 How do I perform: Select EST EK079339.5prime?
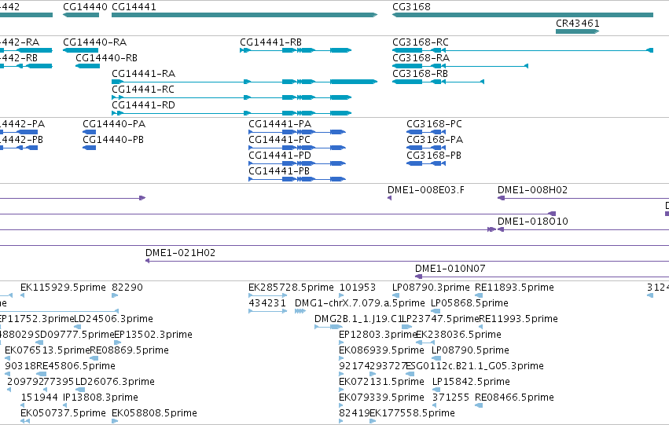click(341, 405)
